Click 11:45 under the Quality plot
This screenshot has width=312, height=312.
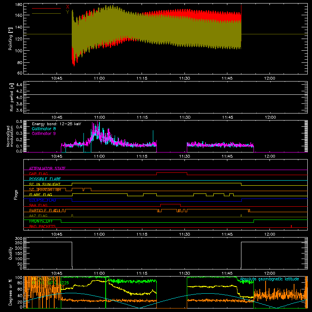click(227, 273)
